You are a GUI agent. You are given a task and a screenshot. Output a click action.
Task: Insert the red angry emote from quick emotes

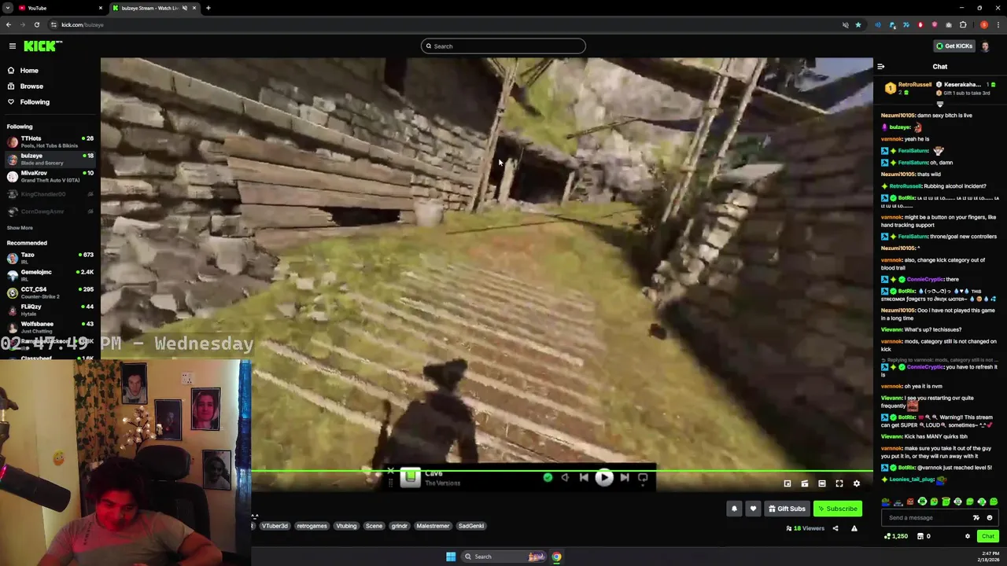click(910, 502)
